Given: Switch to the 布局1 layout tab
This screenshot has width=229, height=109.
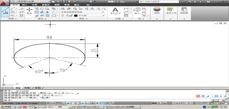Looking at the screenshot, I should coord(28,88).
